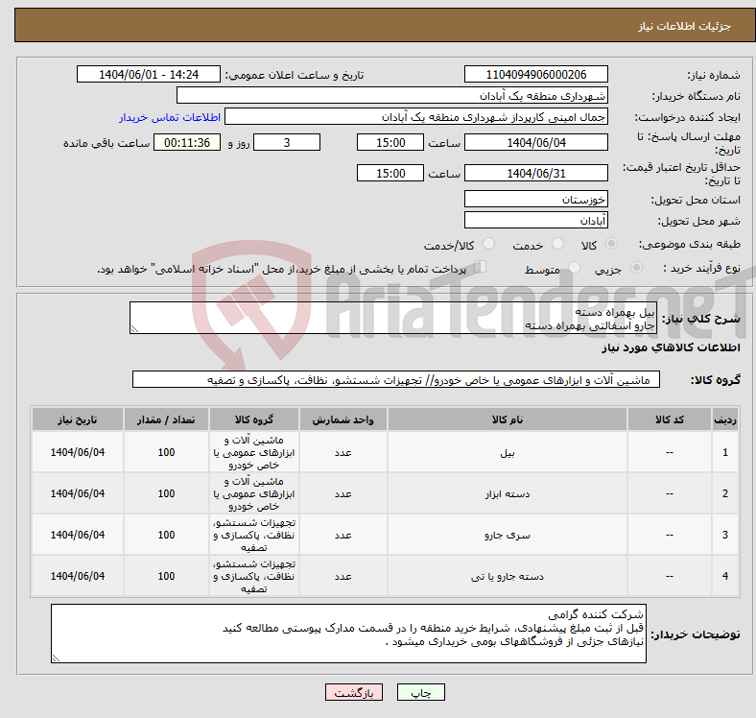Image resolution: width=756 pixels, height=718 pixels.
Task: Click the goods group field ماشین آلات
Action: pos(396,380)
